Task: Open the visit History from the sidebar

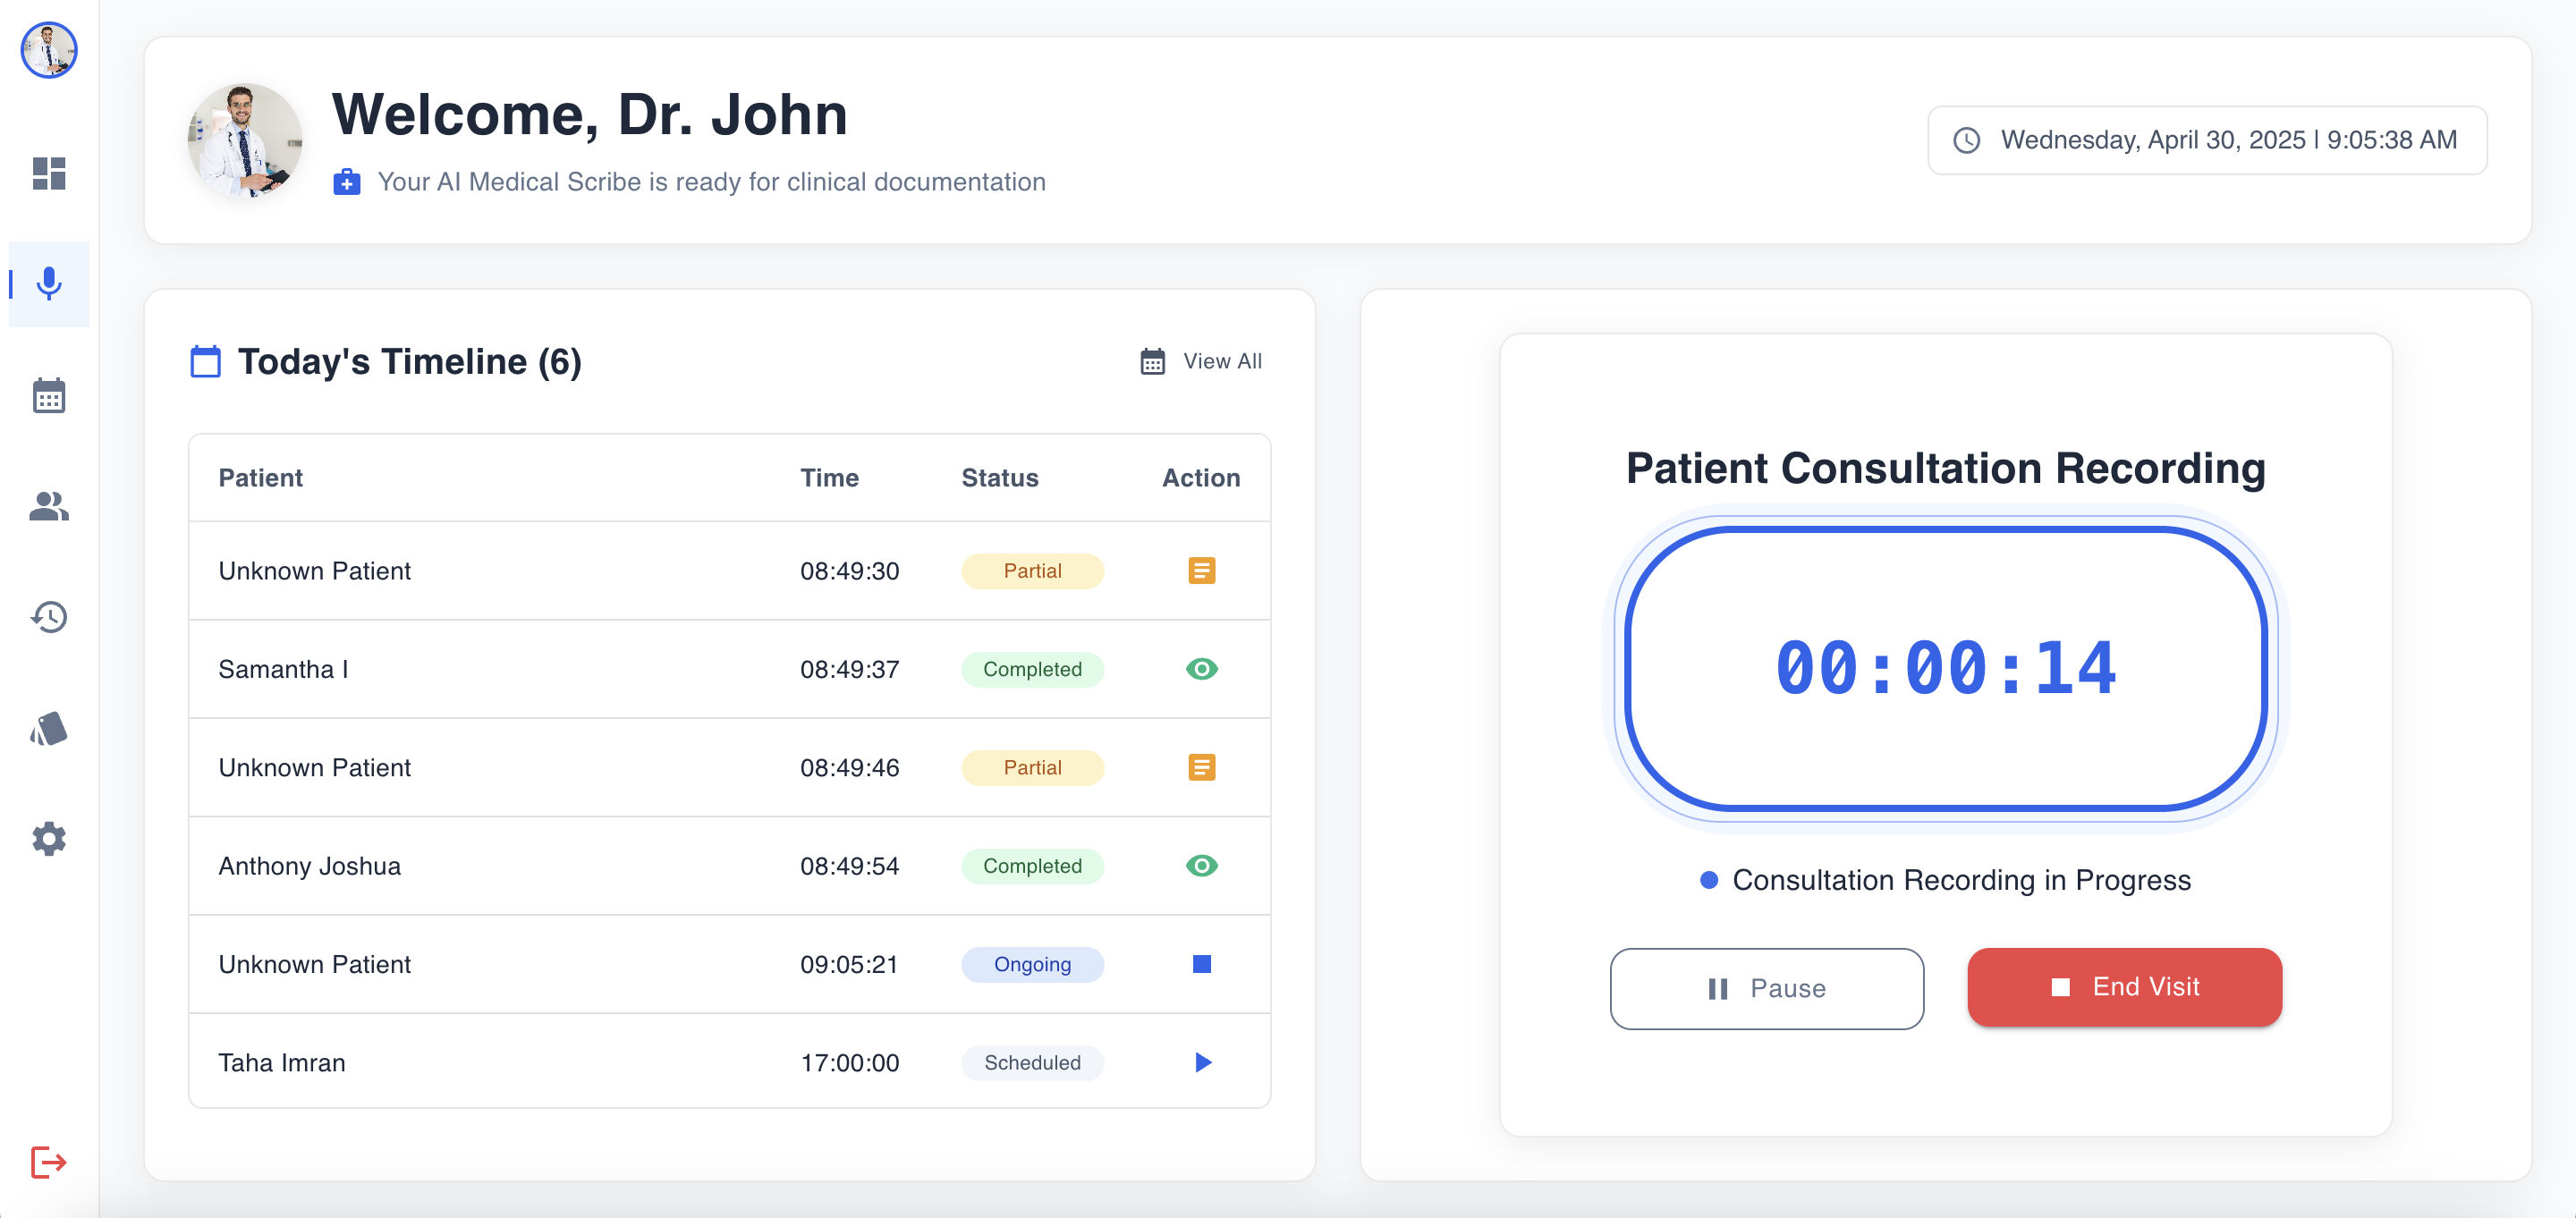Action: coord(48,617)
